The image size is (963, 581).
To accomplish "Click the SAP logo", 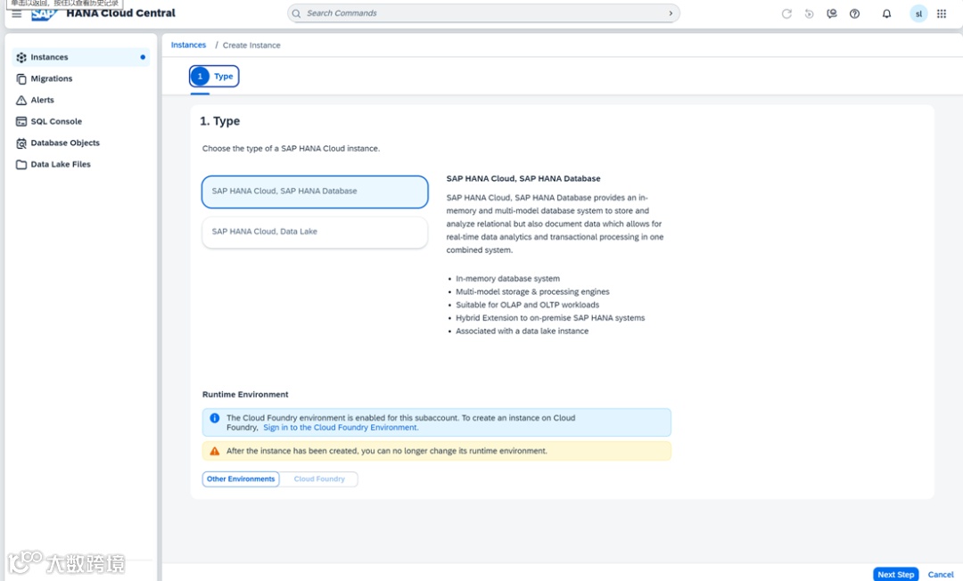I will (x=43, y=14).
